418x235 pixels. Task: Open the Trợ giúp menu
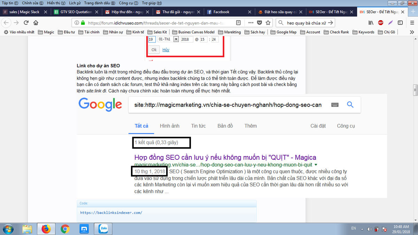(x=152, y=3)
